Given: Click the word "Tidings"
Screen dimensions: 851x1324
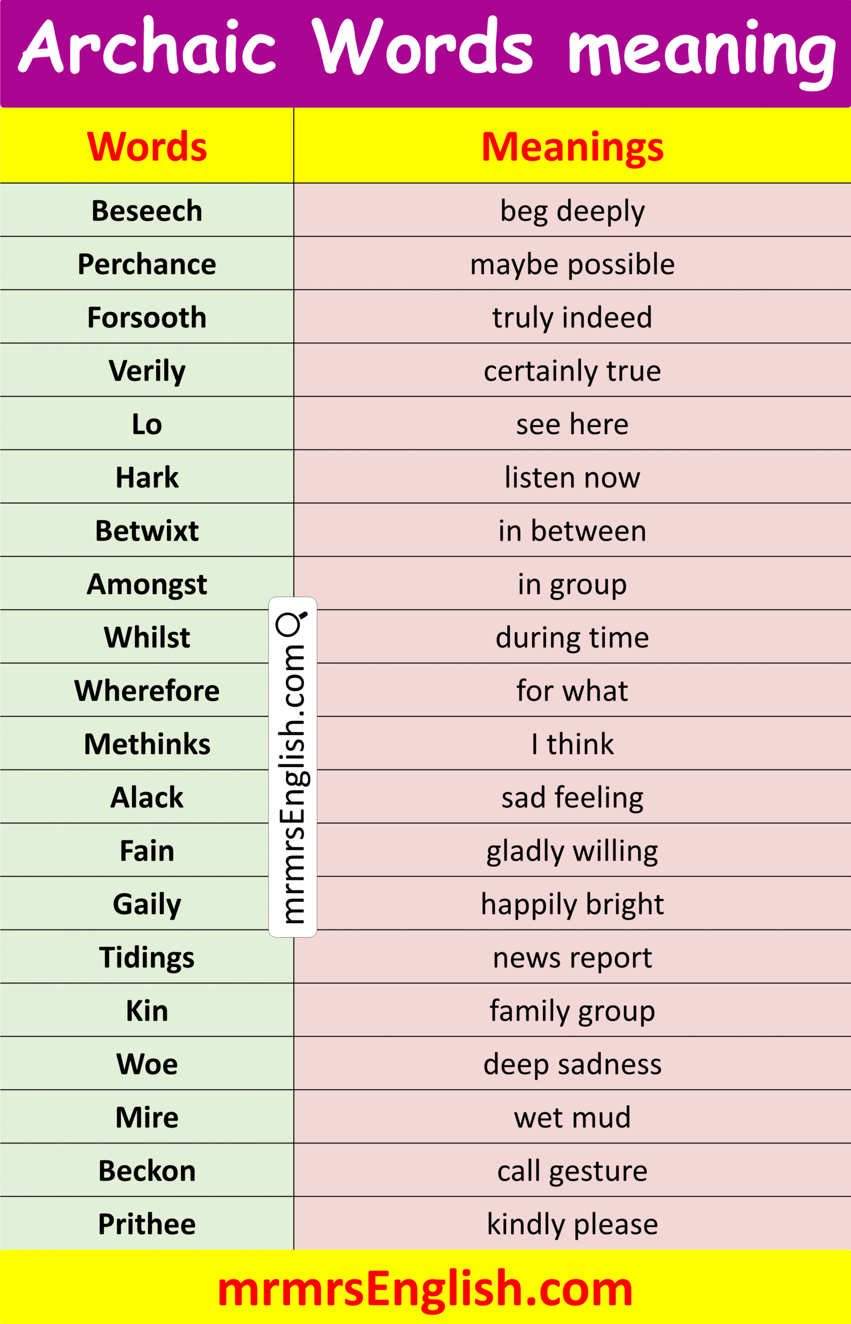Looking at the screenshot, I should click(x=147, y=957).
